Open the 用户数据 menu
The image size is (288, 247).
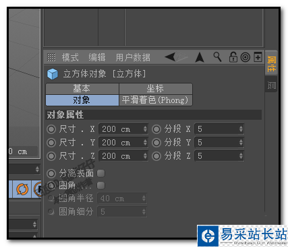(133, 57)
